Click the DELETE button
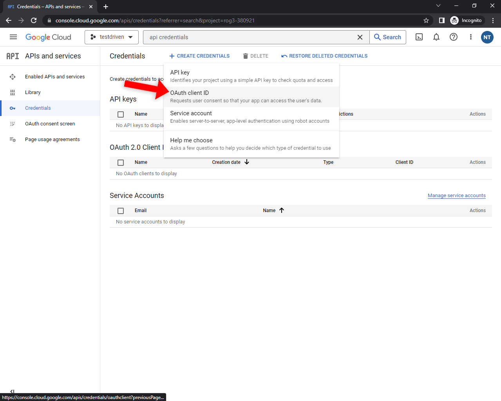The image size is (501, 401). point(256,56)
